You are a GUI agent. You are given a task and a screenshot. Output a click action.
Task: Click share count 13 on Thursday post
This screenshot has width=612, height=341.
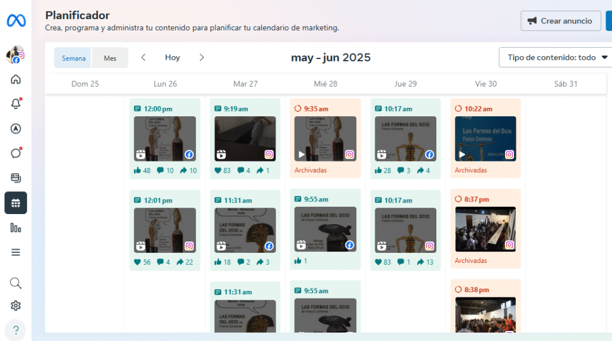(x=430, y=262)
